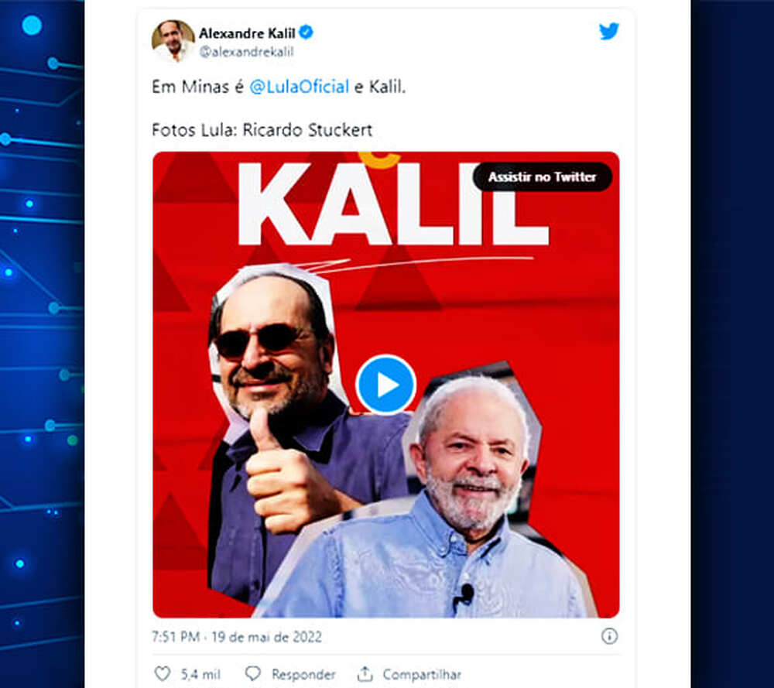Open the @alexandrekalil handle link
Image resolution: width=774 pixels, height=688 pixels.
[246, 52]
